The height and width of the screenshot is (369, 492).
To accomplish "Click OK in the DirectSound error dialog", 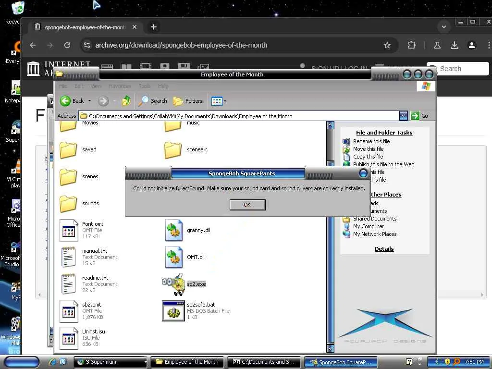I will 247,205.
